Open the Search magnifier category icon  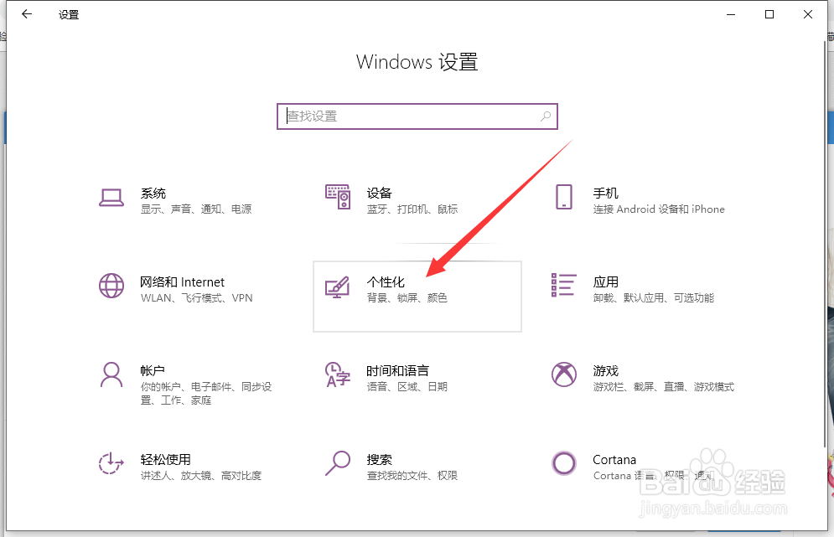(338, 463)
